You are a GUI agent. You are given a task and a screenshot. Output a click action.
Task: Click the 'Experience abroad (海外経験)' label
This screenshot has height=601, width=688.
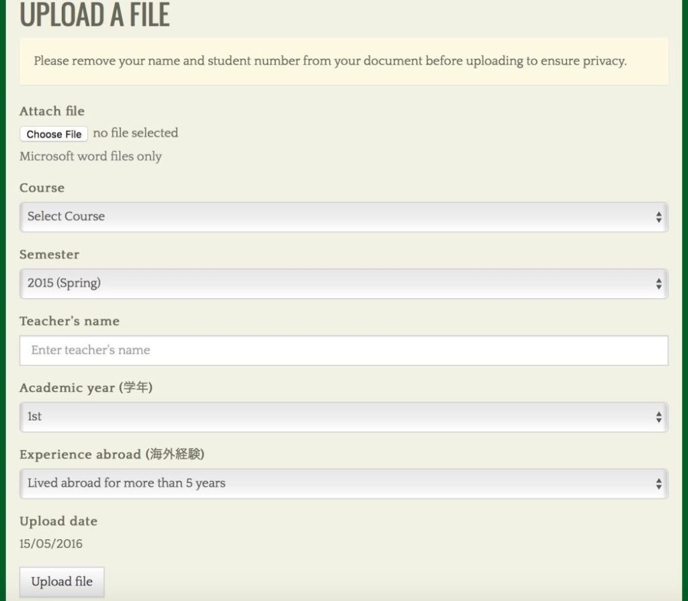point(112,454)
